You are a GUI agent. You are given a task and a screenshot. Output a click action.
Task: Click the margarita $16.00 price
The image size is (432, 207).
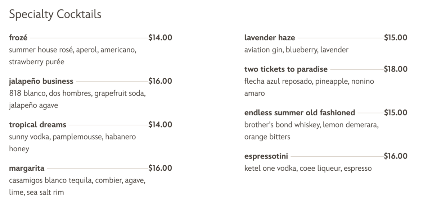click(160, 168)
